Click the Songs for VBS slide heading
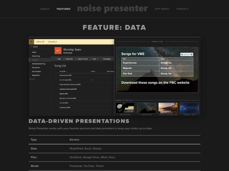This screenshot has width=229, height=171. coord(133,54)
